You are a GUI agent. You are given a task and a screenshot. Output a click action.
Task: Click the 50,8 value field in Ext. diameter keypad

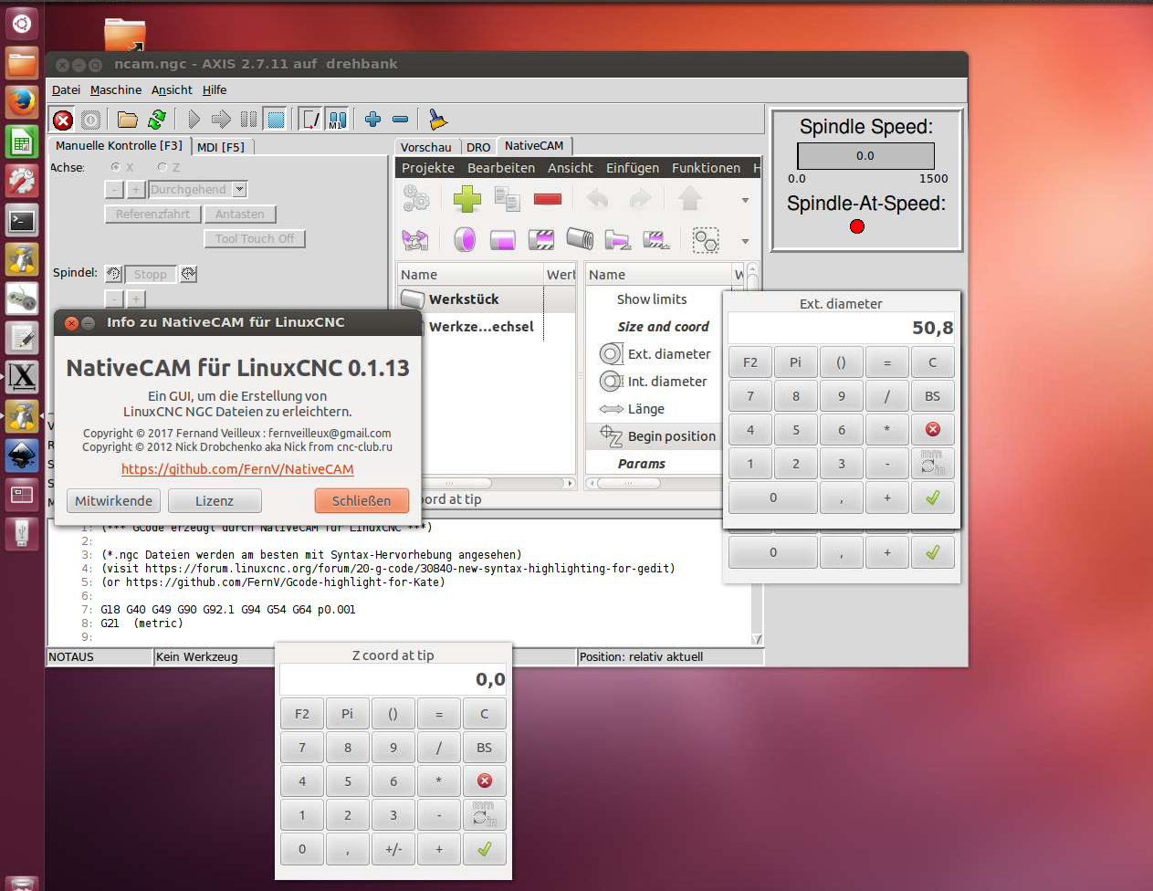pyautogui.click(x=841, y=328)
